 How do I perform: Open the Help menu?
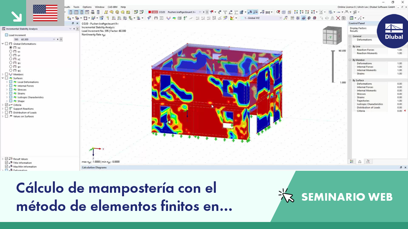123,7
